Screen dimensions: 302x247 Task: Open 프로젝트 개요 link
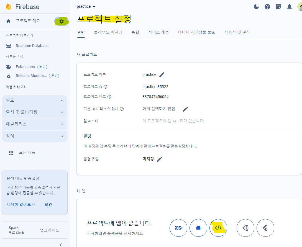28,21
